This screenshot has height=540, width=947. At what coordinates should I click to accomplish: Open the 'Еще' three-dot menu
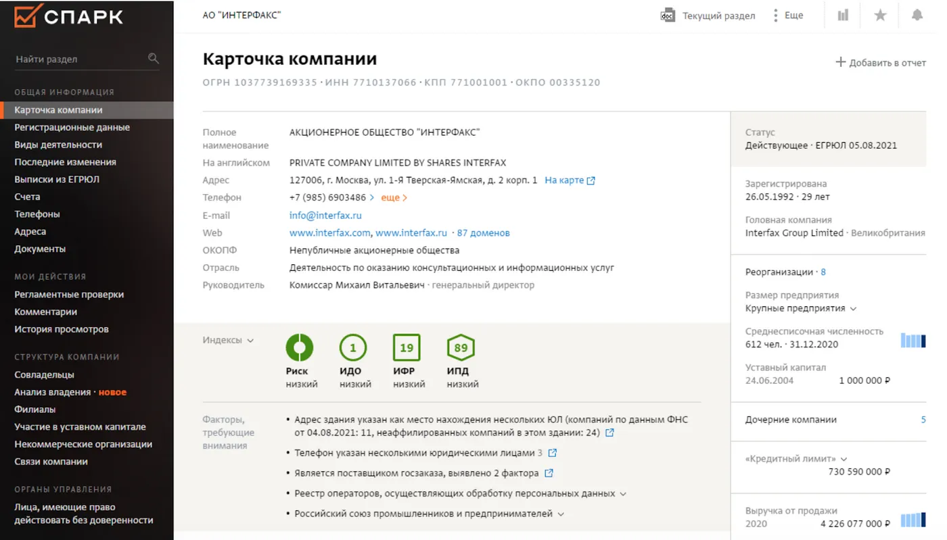[776, 15]
